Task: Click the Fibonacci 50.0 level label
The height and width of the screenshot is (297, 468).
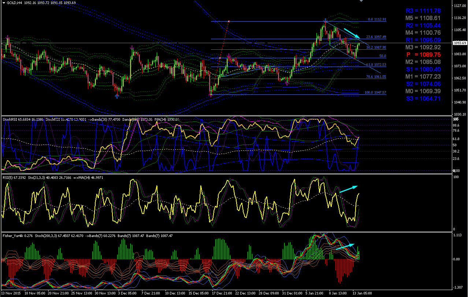Action: pyautogui.click(x=383, y=56)
